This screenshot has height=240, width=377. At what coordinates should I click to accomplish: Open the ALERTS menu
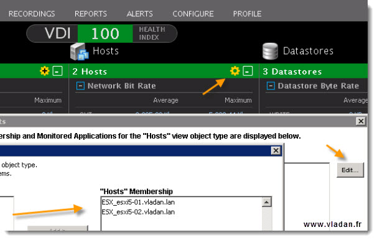coord(140,14)
